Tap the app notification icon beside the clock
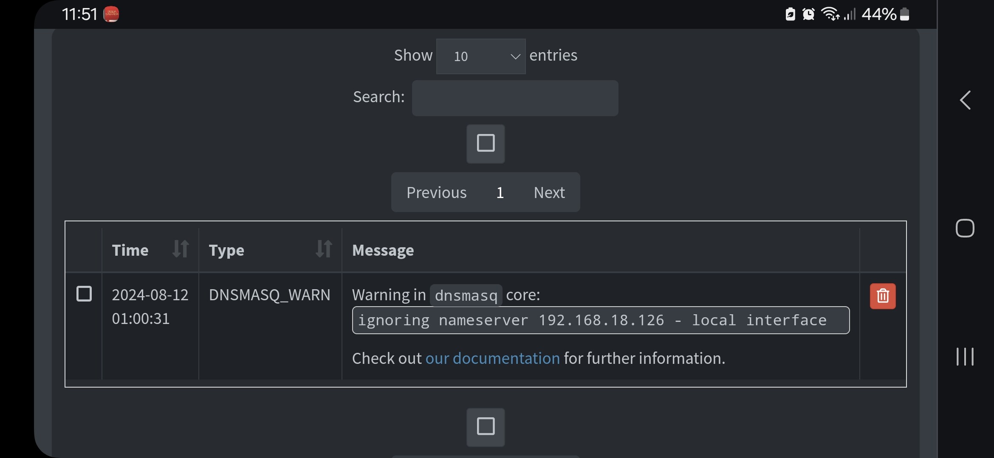The height and width of the screenshot is (458, 994). [x=112, y=14]
